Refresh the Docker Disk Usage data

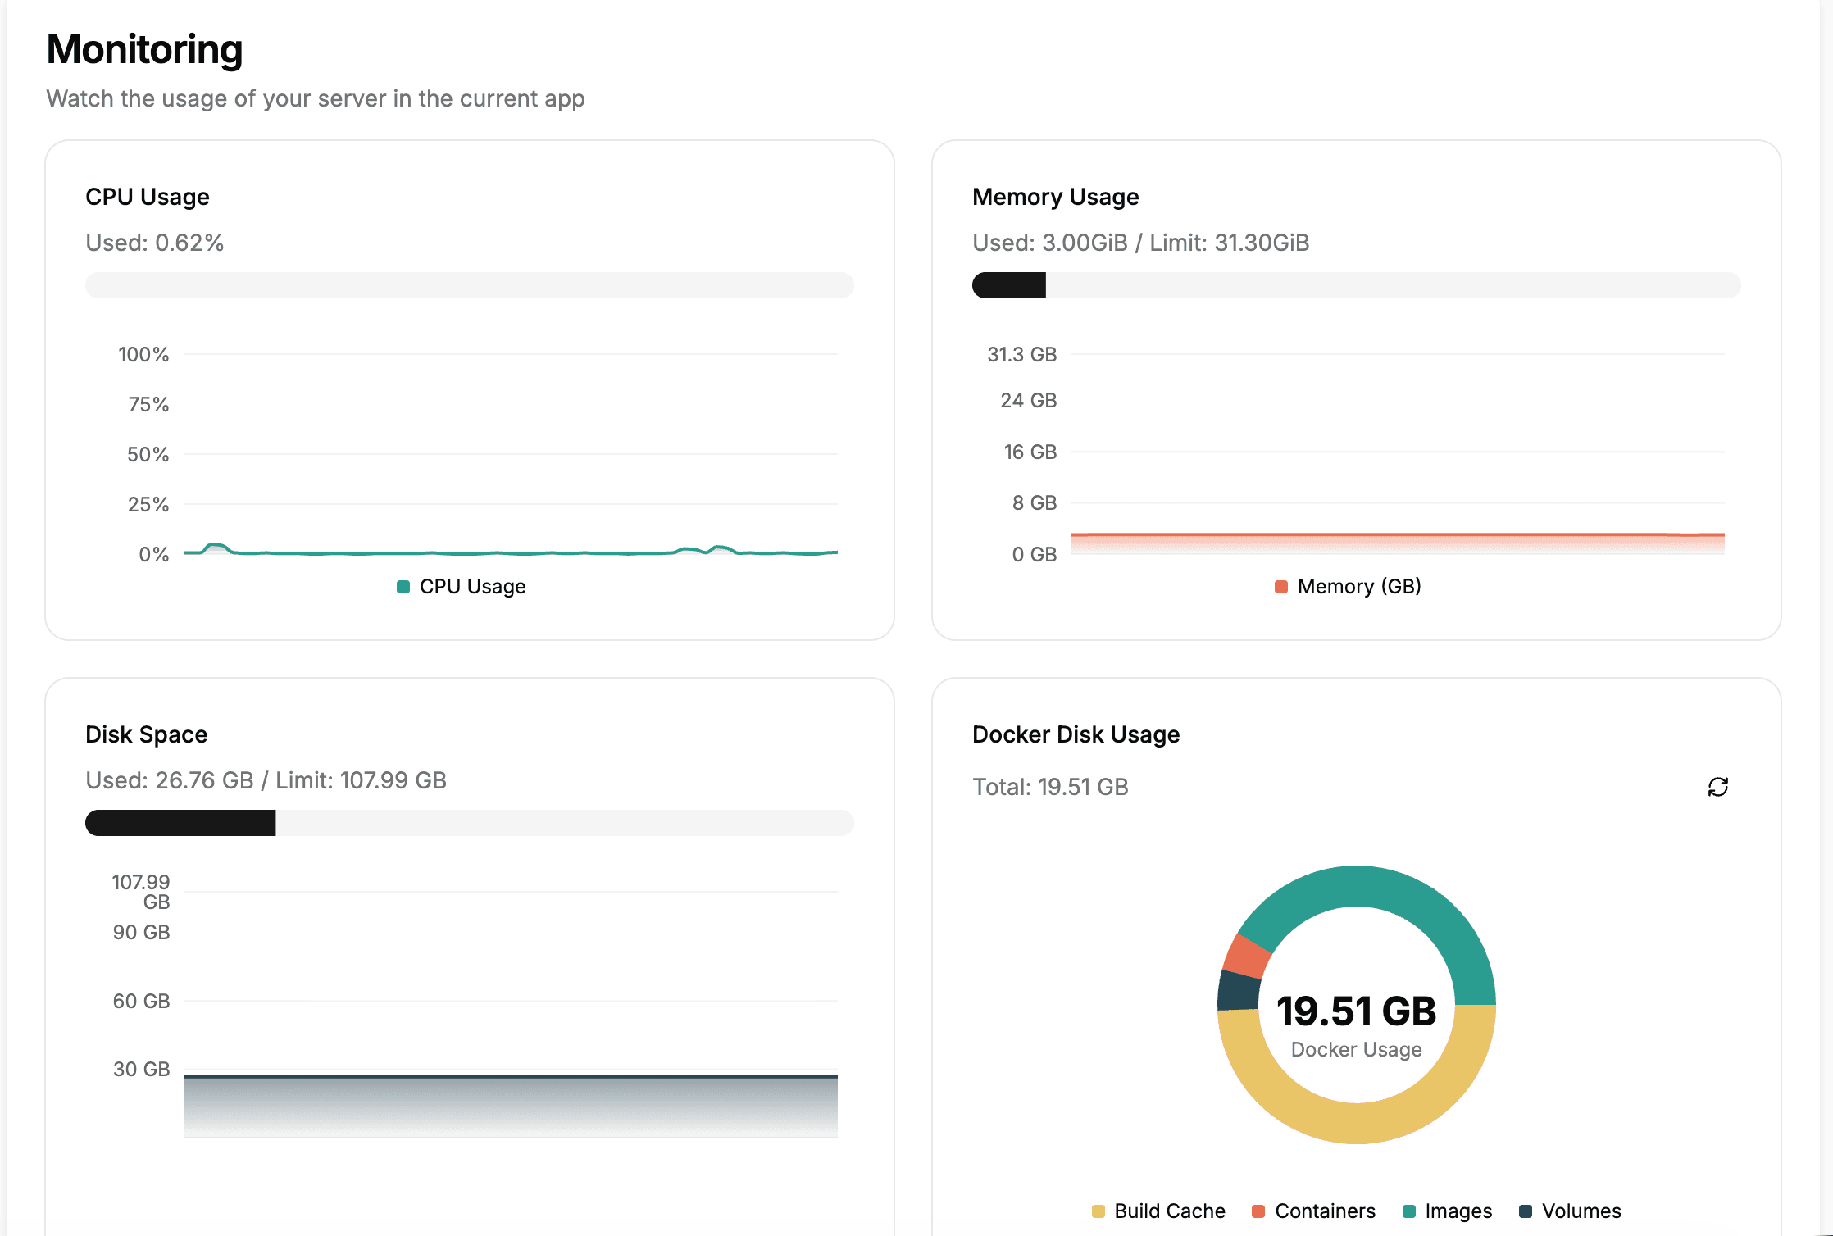pos(1717,787)
